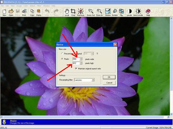Image resolution: width=173 pixels, height=129 pixels.
Task: Click the pixels high spinner up arrow
Action: (x=81, y=63)
